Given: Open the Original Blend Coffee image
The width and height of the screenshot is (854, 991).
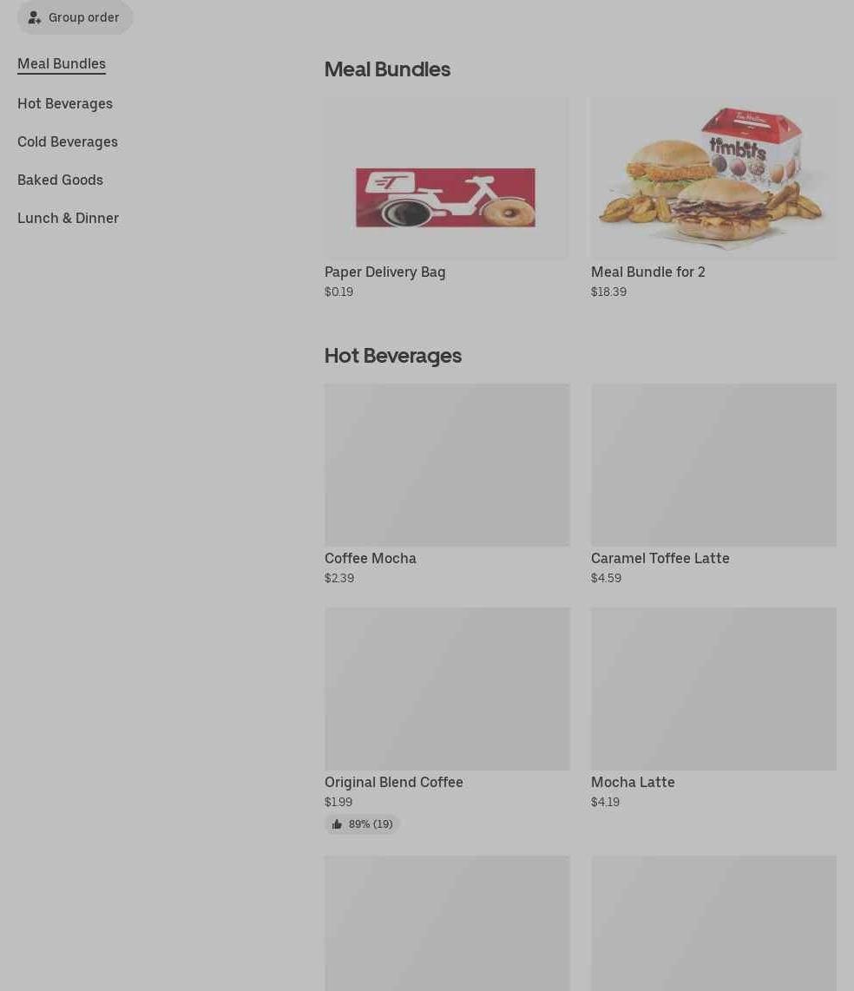Looking at the screenshot, I should [447, 689].
